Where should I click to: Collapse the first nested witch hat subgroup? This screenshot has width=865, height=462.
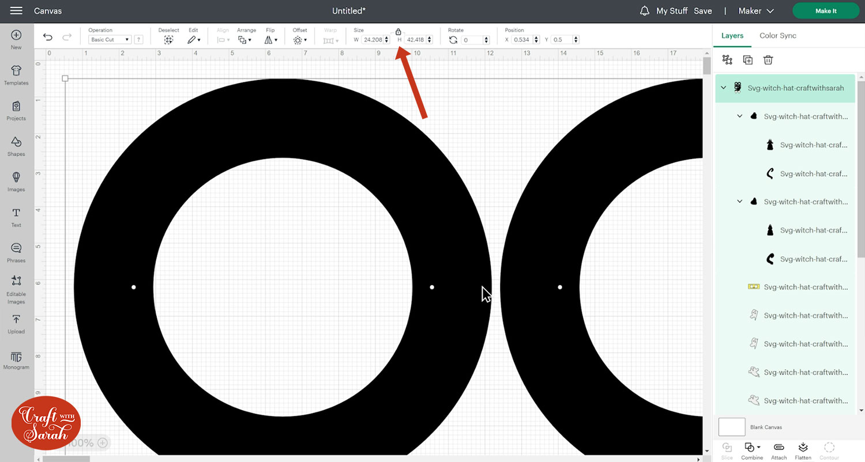coord(740,116)
